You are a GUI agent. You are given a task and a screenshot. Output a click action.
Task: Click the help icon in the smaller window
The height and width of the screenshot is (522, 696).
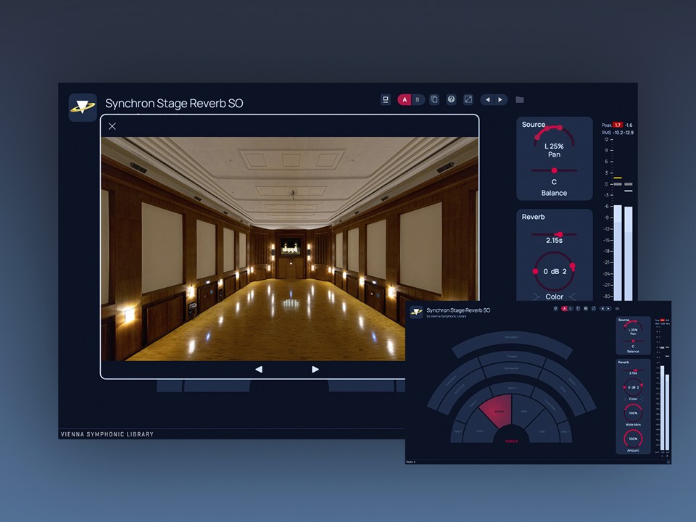585,308
